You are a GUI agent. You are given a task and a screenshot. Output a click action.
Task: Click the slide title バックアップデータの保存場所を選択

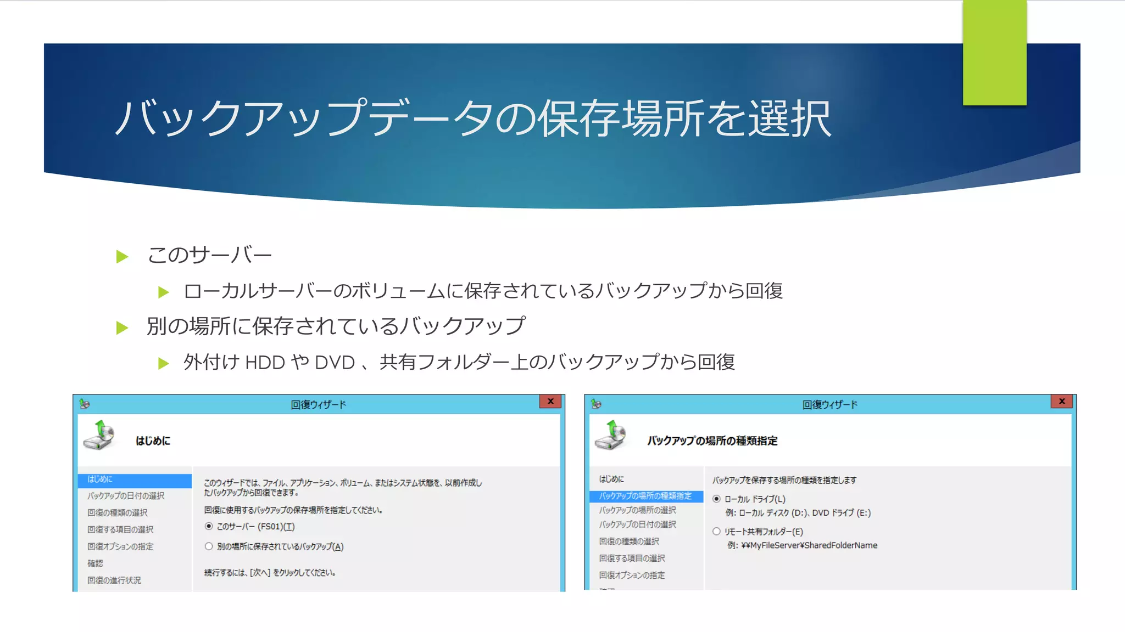click(473, 118)
